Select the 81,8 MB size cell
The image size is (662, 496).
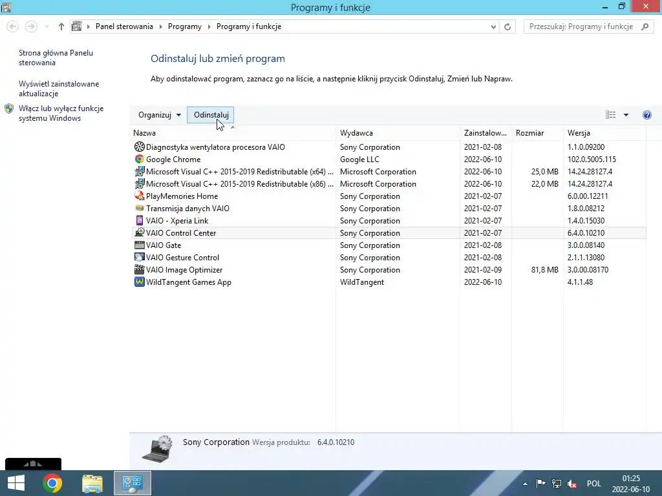click(544, 270)
